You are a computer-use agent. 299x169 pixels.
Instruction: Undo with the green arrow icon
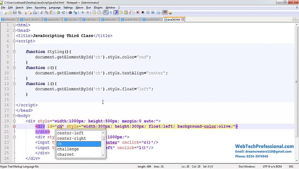point(58,13)
